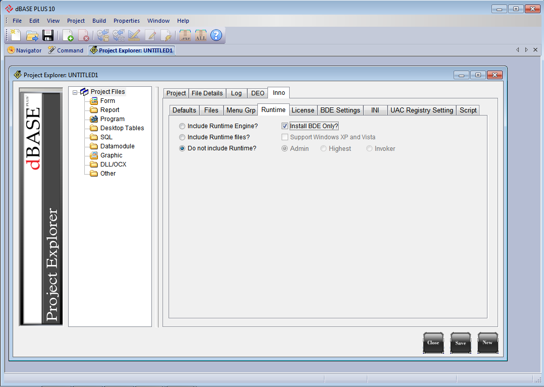
Task: Click the Report folder icon in the tree
Action: [x=94, y=110]
